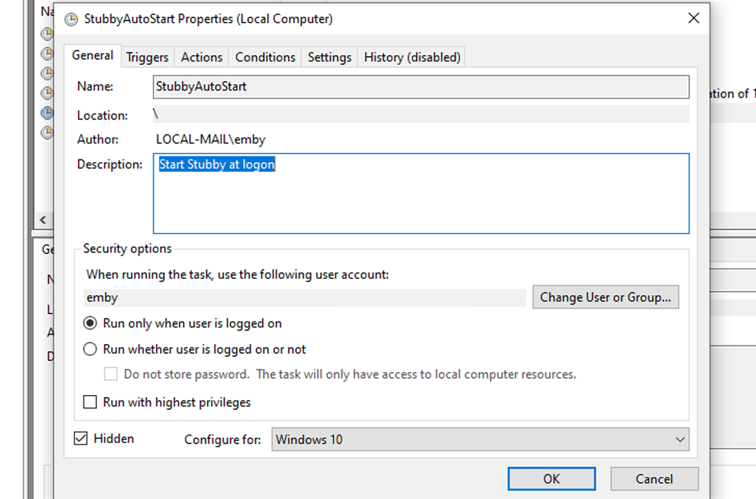
Task: Select the highlighted blue task icon in background list
Action: click(47, 113)
